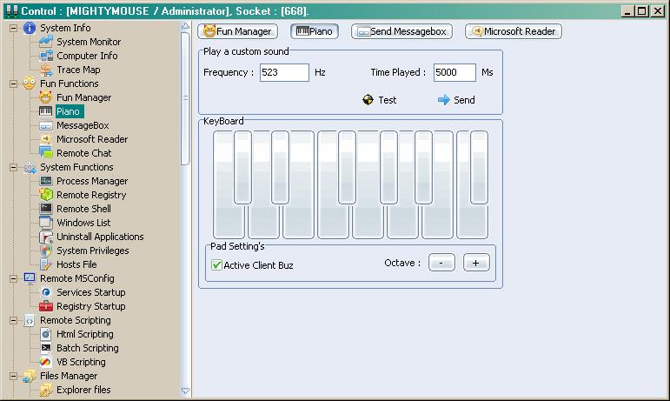The height and width of the screenshot is (401, 670).
Task: Select Trace Map in the tree
Action: pos(78,70)
